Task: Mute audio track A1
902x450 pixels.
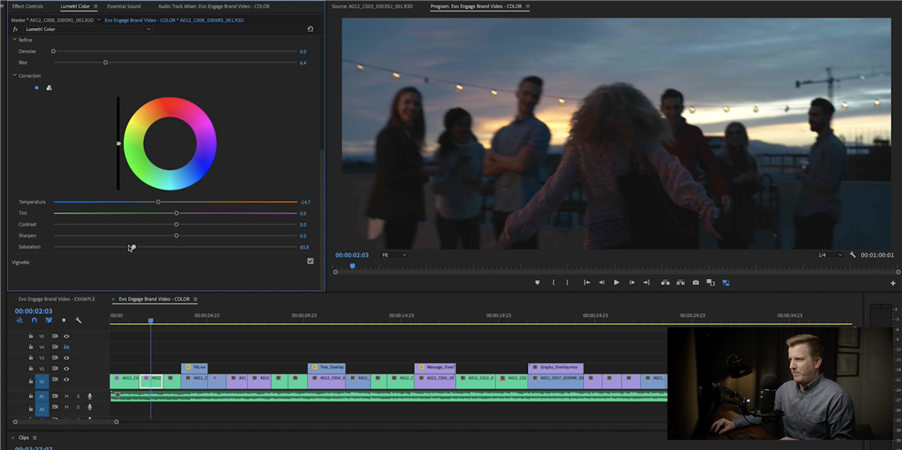Action: (x=66, y=396)
